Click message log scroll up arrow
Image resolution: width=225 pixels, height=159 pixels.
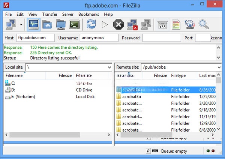click(x=218, y=48)
